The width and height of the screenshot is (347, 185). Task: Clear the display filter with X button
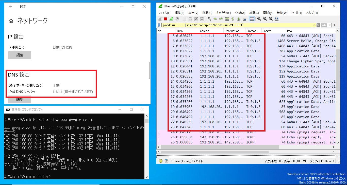click(x=318, y=25)
